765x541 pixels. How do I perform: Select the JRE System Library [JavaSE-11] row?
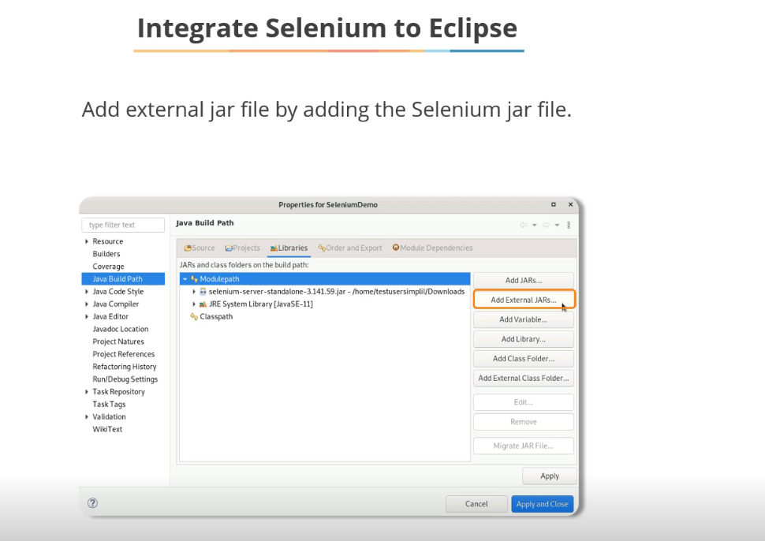pyautogui.click(x=325, y=304)
